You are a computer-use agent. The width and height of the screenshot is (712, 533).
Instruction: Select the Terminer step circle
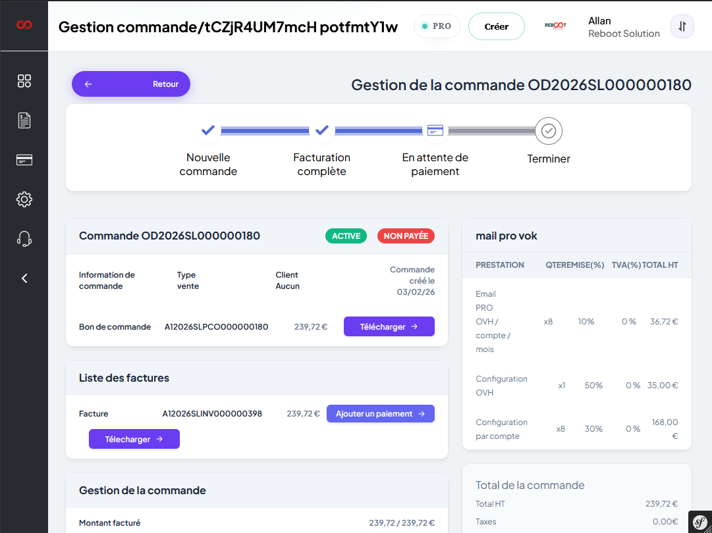click(548, 131)
